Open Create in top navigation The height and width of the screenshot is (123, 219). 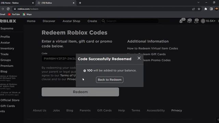(92, 21)
